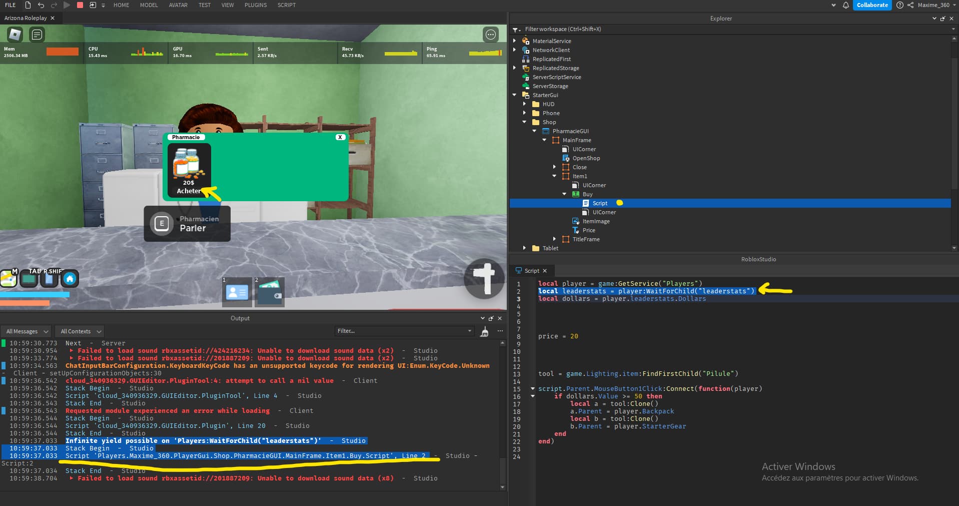The image size is (959, 506).
Task: Switch to the MODEL ribbon tab
Action: (x=148, y=5)
